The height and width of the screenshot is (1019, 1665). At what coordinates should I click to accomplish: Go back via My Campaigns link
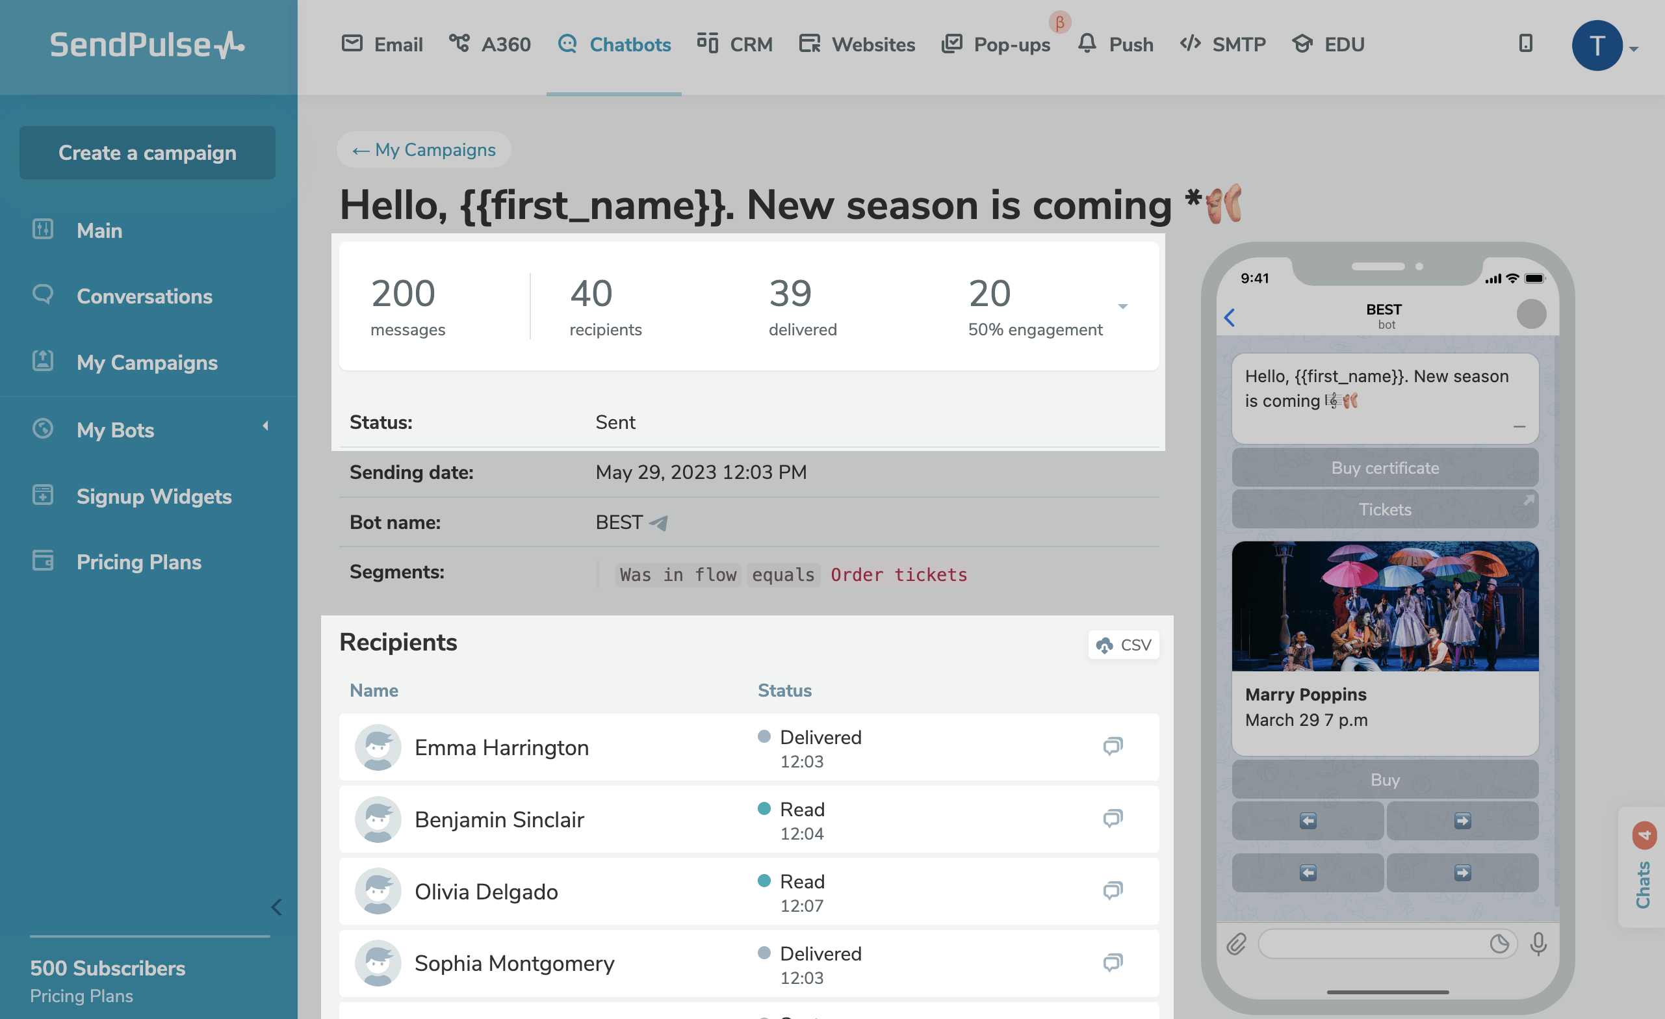point(424,150)
